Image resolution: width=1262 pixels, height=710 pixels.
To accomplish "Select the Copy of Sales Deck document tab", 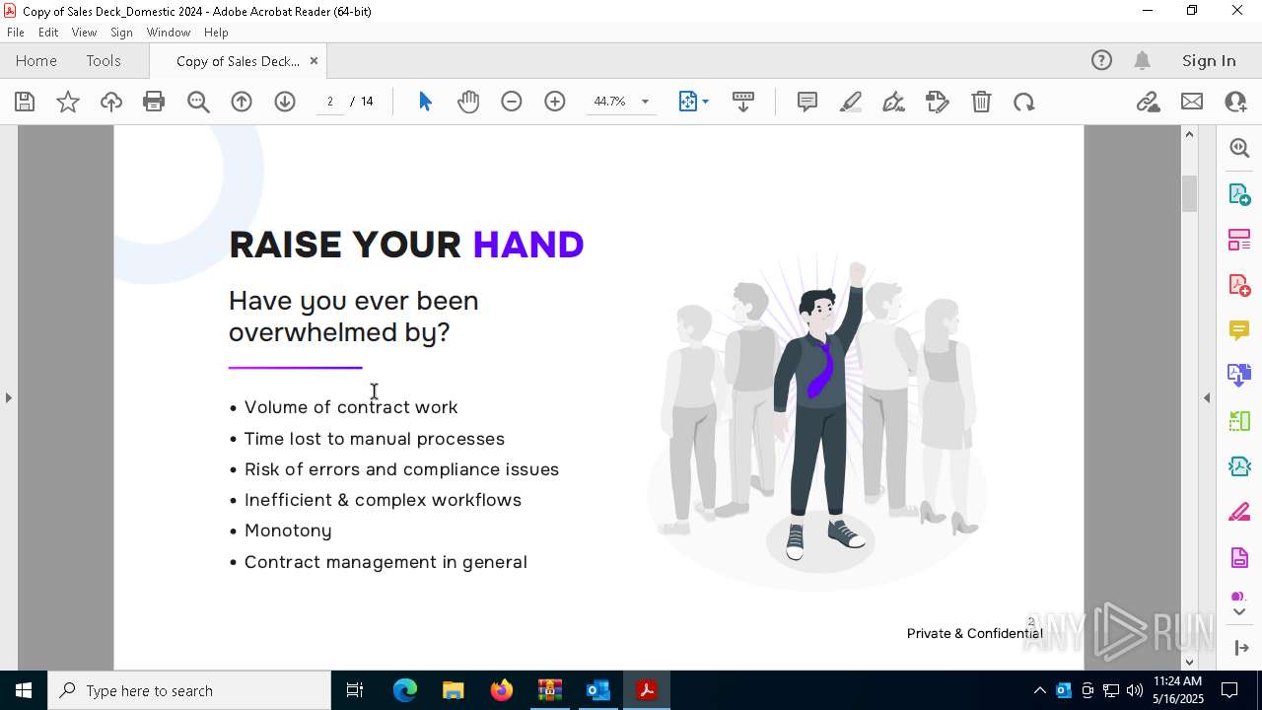I will (x=238, y=61).
